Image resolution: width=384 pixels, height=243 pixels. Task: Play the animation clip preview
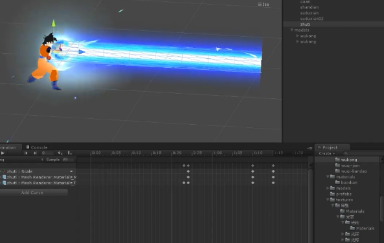[x=3, y=153]
